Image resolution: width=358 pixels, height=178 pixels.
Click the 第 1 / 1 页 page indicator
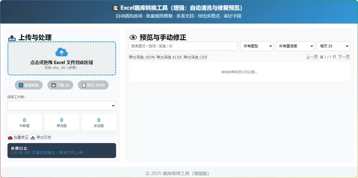pyautogui.click(x=328, y=57)
